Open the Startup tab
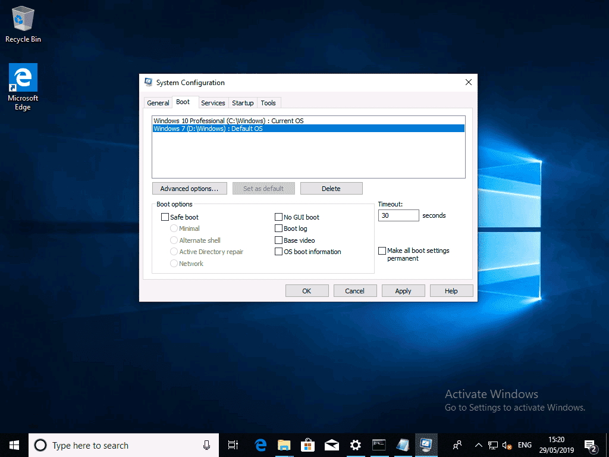Screen dimensions: 609x457 click(243, 103)
